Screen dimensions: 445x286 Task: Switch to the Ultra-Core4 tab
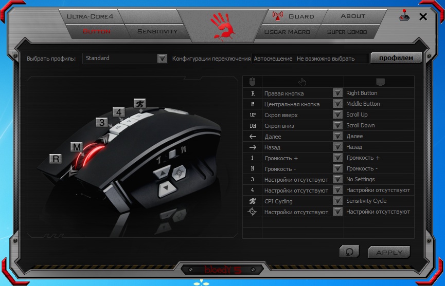point(90,16)
